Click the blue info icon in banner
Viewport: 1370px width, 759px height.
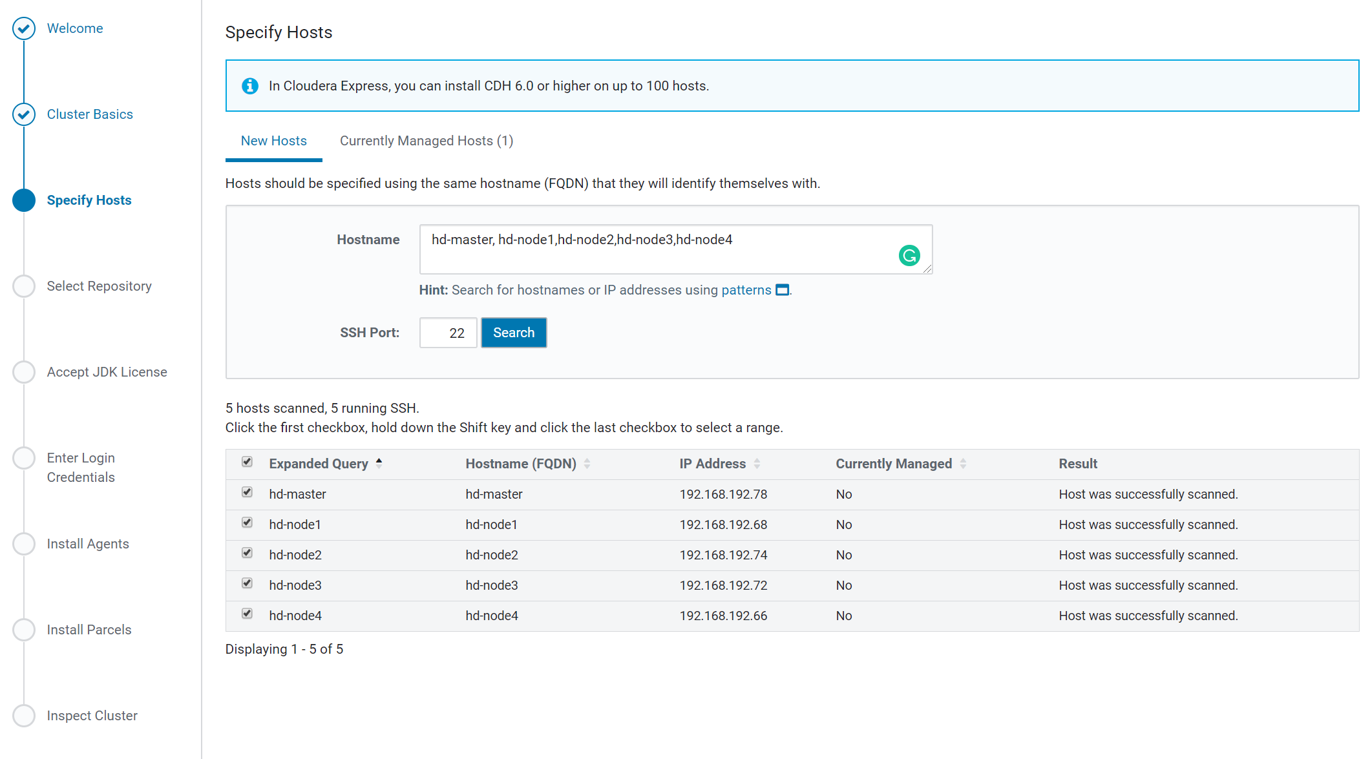tap(250, 86)
